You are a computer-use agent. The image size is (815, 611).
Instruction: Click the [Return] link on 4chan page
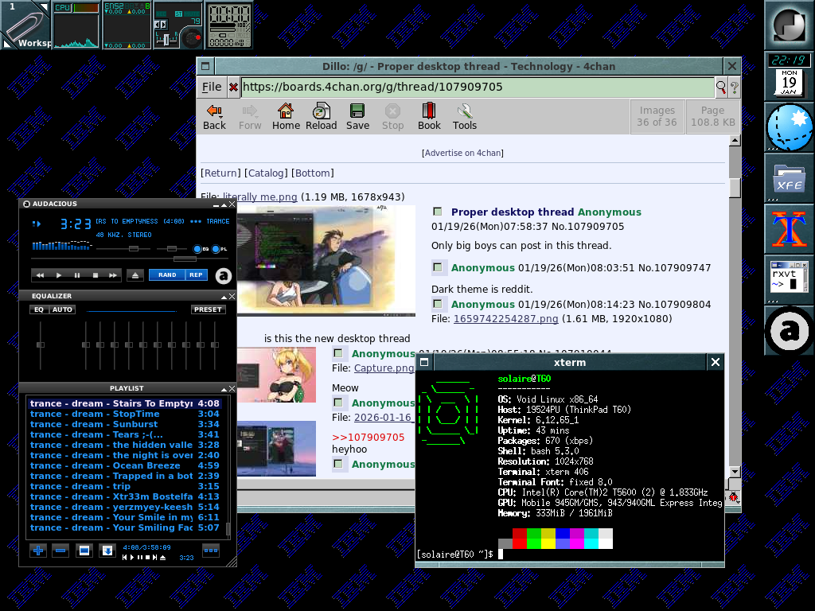pos(221,173)
